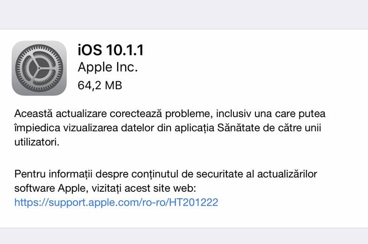The height and width of the screenshot is (244, 368).
Task: Tap the word actualizărilor
Action: coord(287,174)
